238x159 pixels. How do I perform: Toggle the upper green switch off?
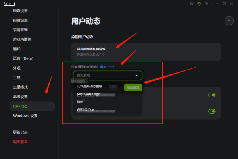coord(212,95)
